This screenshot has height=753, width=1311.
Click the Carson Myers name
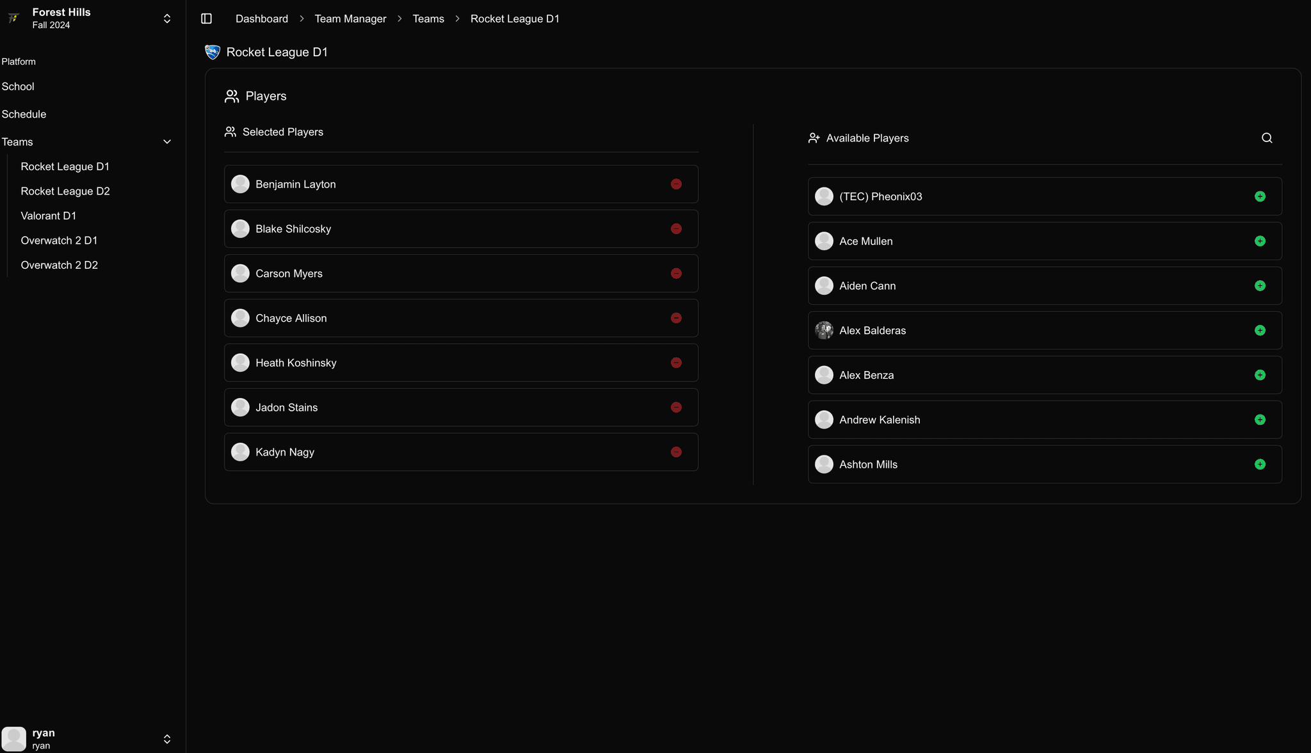289,274
